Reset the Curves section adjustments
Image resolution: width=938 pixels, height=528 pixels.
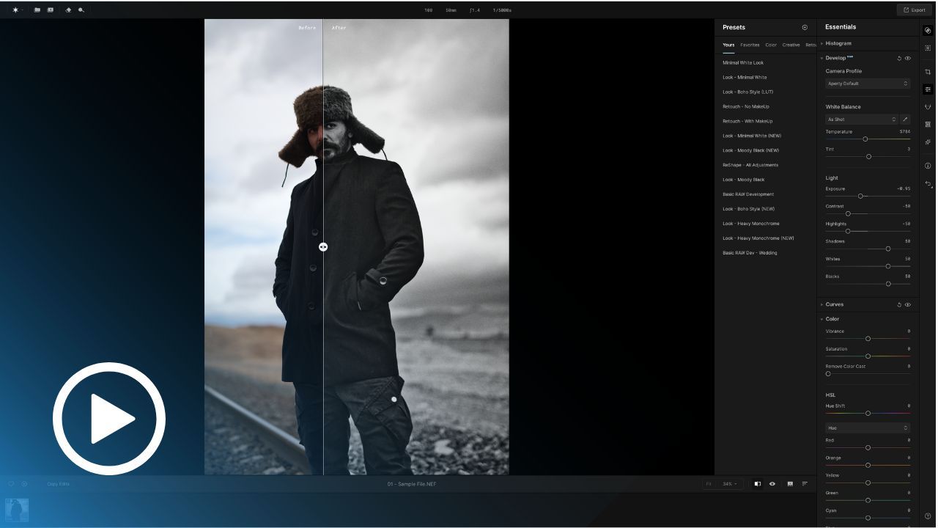click(x=899, y=304)
